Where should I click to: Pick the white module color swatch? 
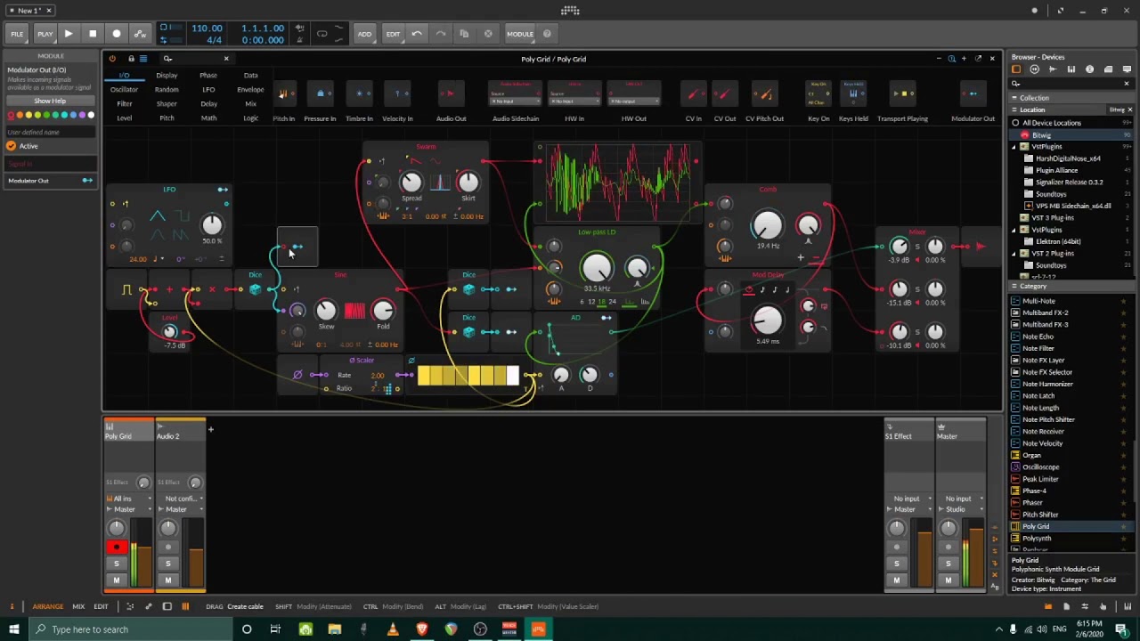pos(91,115)
